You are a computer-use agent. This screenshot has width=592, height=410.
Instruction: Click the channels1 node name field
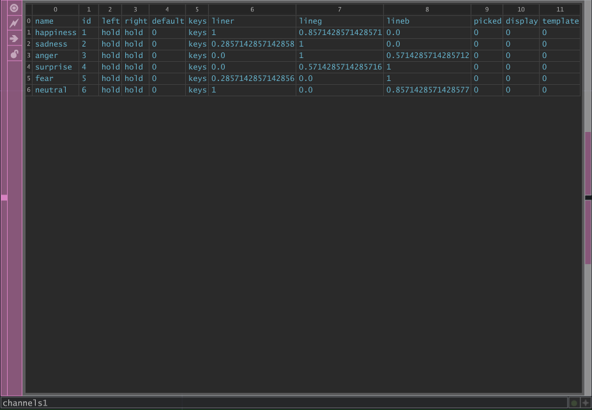tap(284, 403)
